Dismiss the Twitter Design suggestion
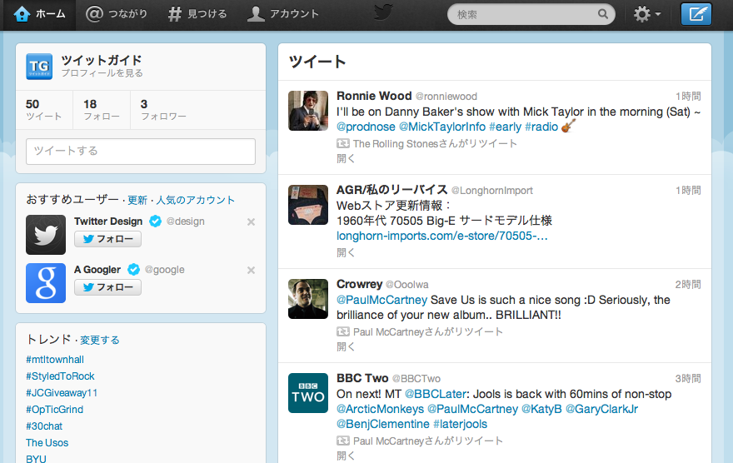This screenshot has height=463, width=733. coord(251,222)
